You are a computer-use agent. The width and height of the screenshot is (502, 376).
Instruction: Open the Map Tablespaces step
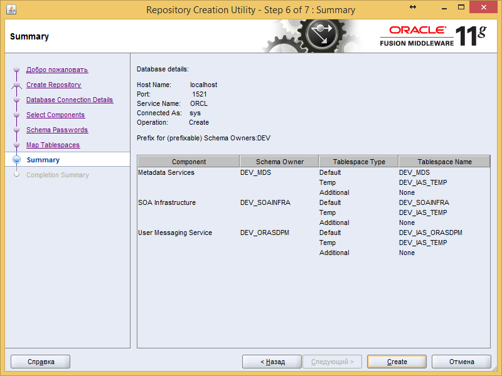point(53,145)
